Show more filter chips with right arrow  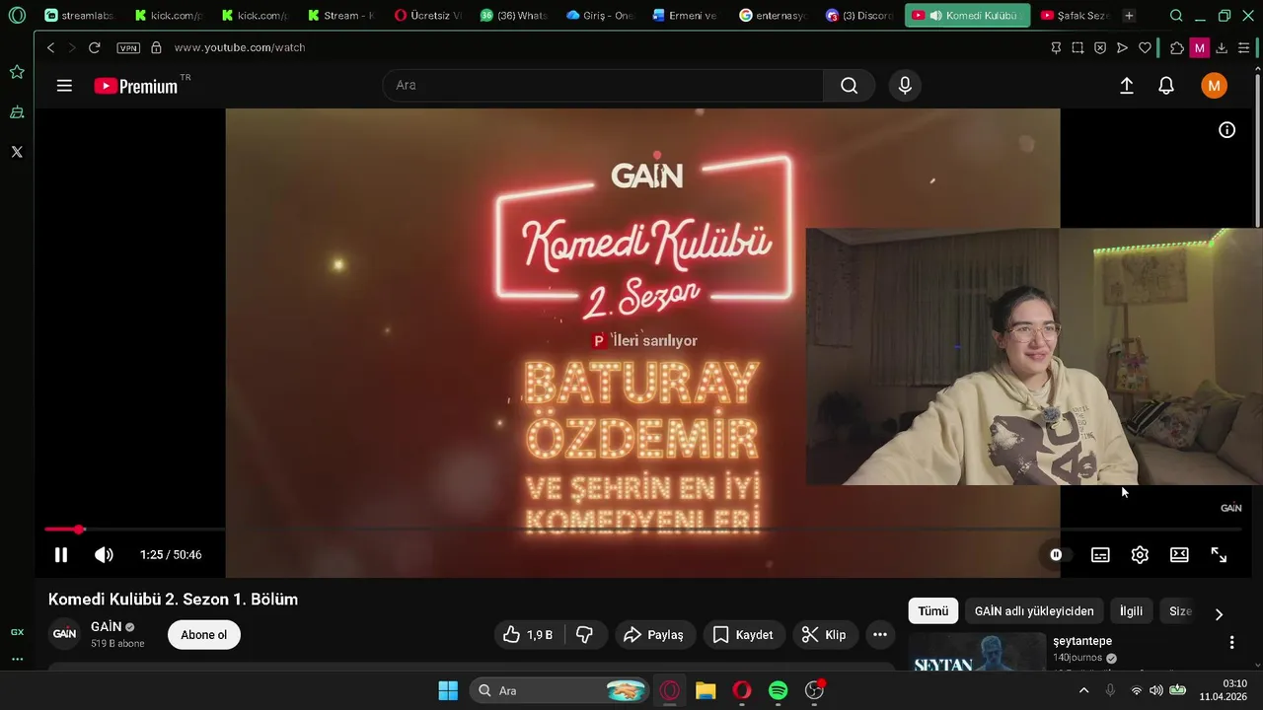(x=1219, y=613)
